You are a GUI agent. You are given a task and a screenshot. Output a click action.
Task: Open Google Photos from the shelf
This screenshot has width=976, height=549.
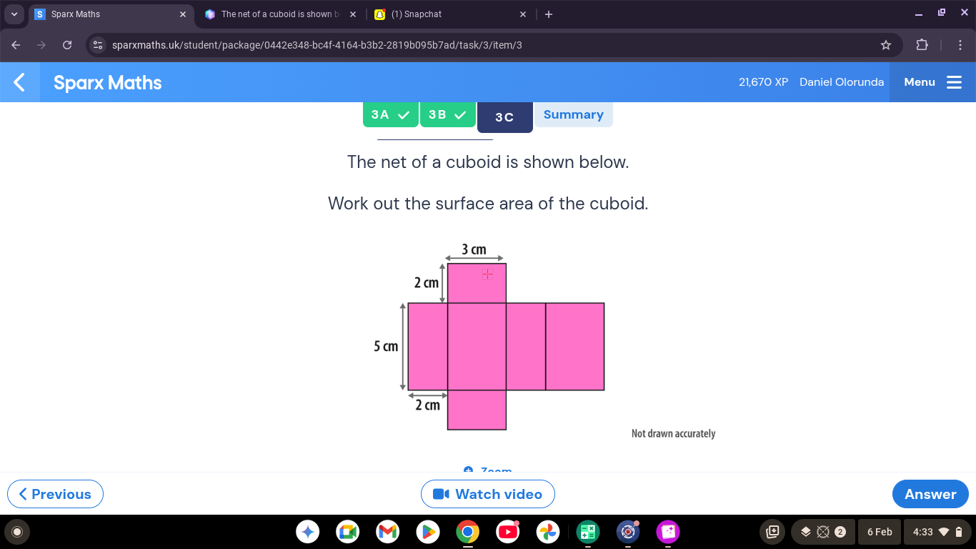pos(548,532)
